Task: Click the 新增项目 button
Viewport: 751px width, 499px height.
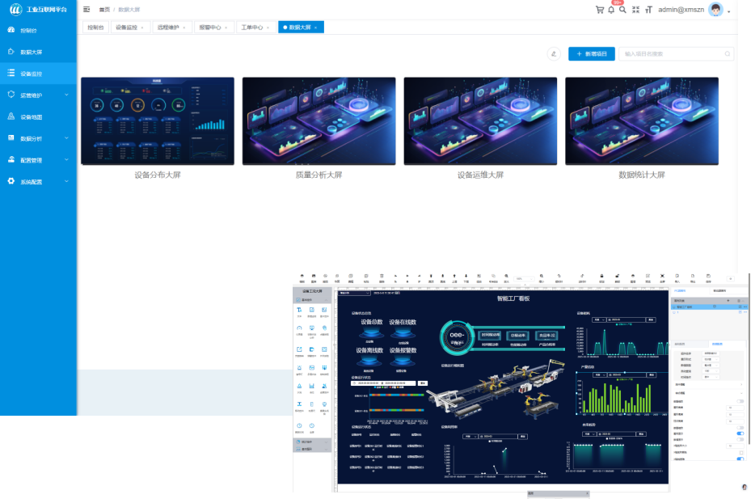Action: 591,54
